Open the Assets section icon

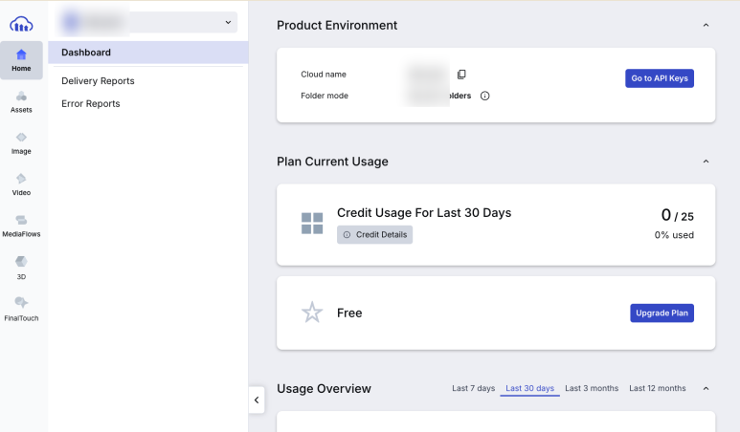point(21,100)
